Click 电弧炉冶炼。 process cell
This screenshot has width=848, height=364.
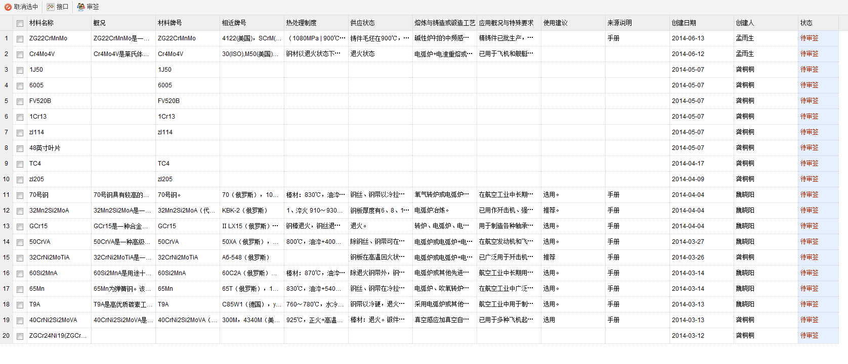click(x=444, y=211)
